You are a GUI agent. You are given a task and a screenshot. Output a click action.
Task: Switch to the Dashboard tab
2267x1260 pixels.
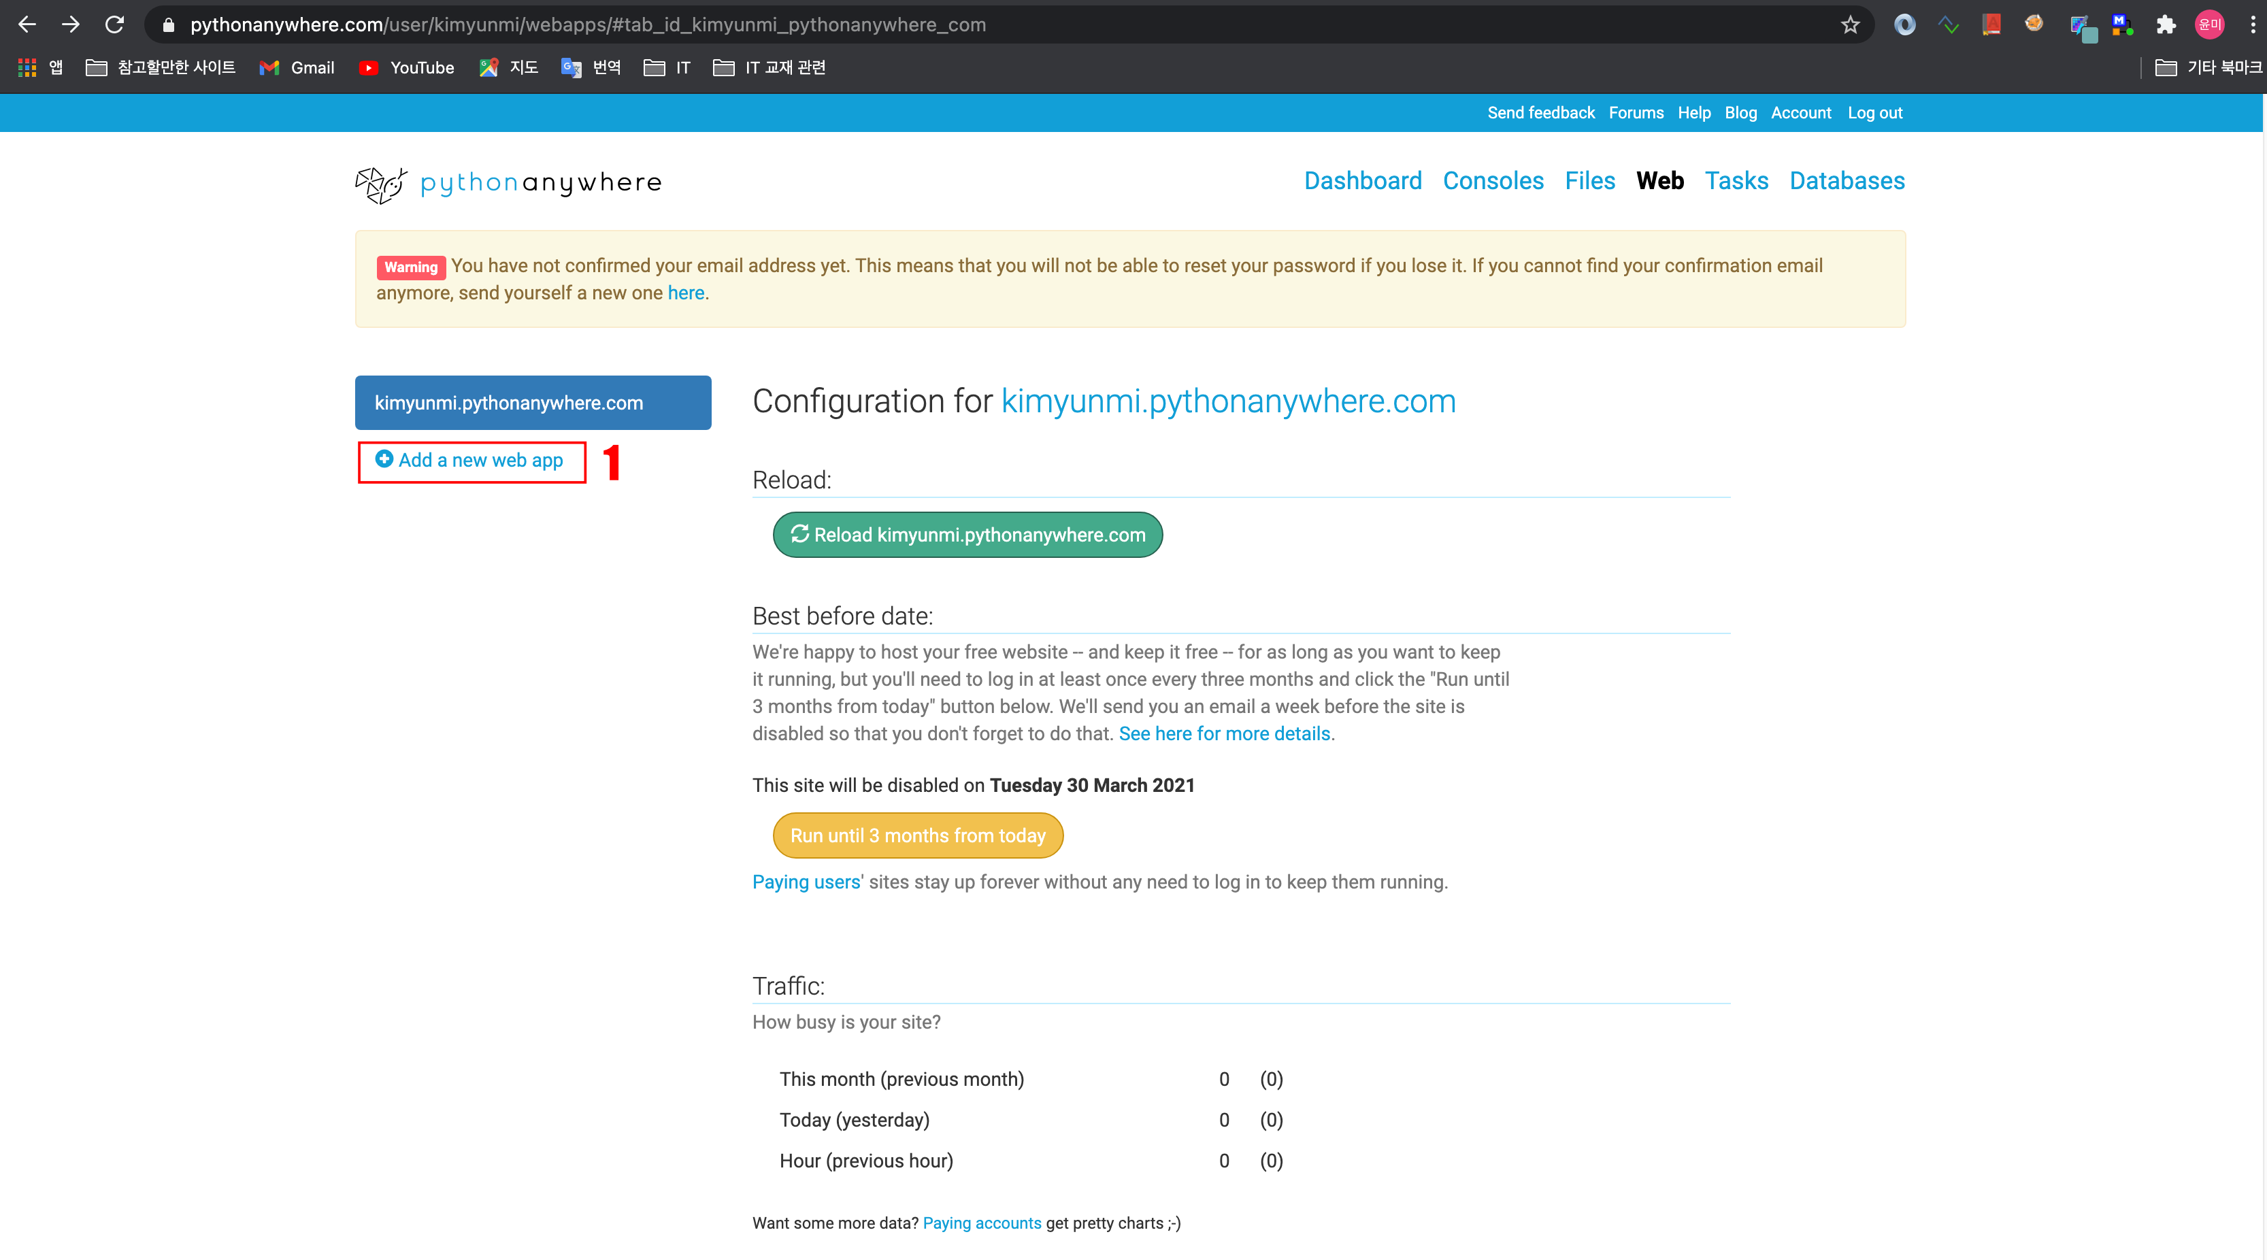1362,181
